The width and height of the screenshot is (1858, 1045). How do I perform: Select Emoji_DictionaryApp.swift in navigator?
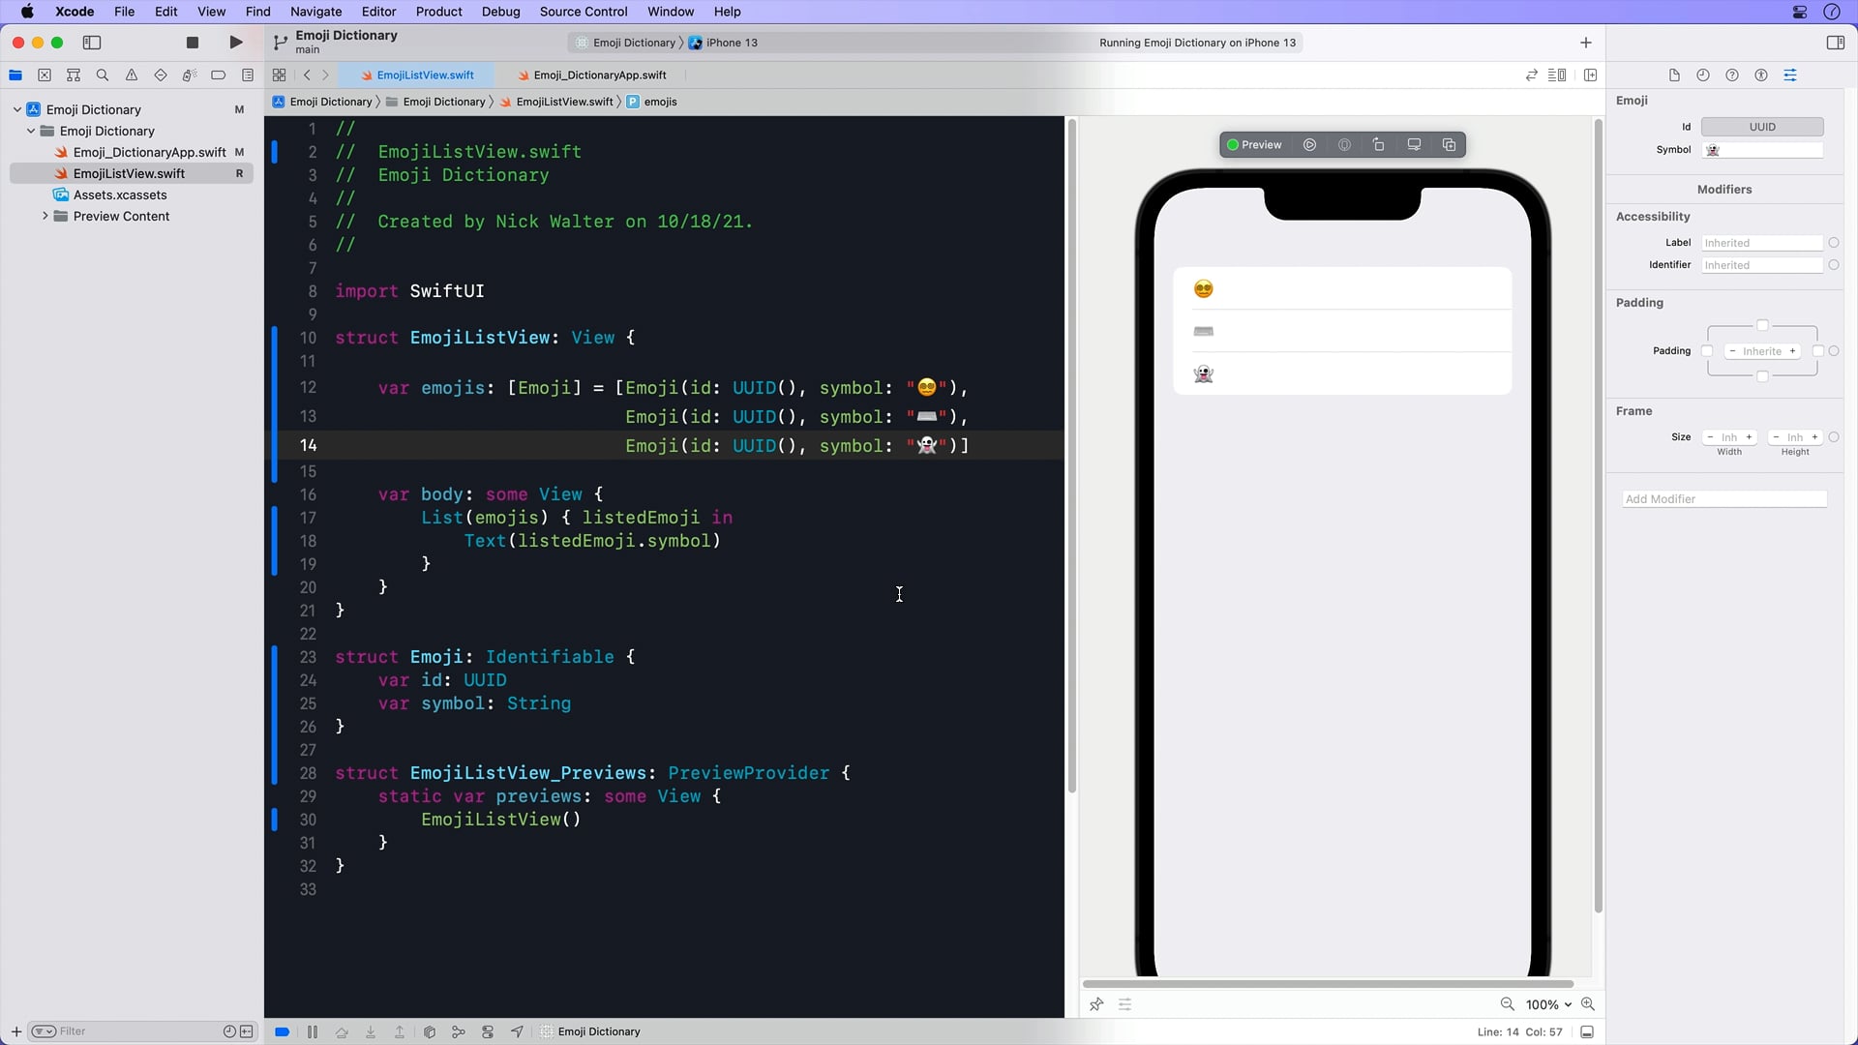click(x=149, y=152)
